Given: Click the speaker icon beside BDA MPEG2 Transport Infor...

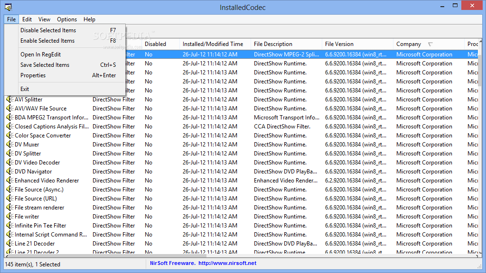Looking at the screenshot, I should pos(9,118).
